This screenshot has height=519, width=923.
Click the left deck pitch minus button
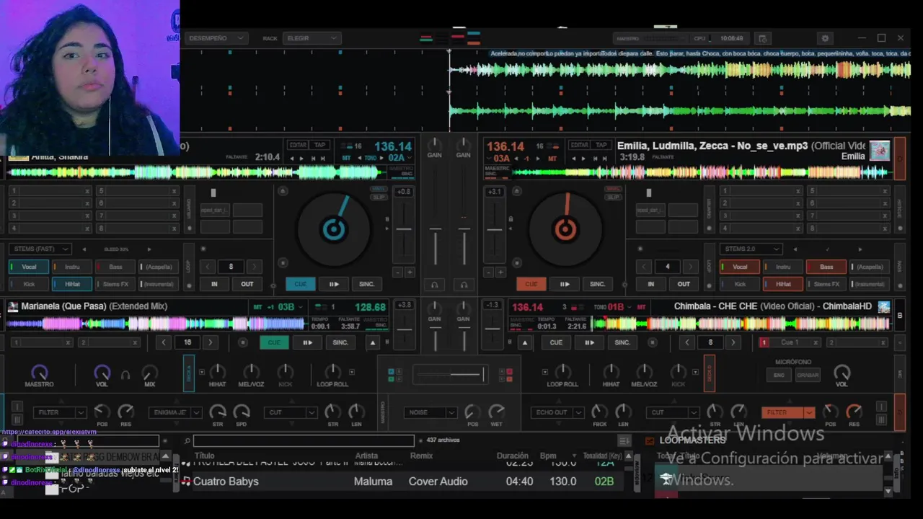pyautogui.click(x=397, y=272)
